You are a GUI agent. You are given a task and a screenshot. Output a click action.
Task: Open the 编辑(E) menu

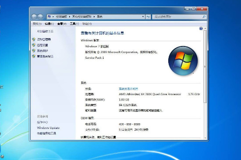[x=49, y=24]
